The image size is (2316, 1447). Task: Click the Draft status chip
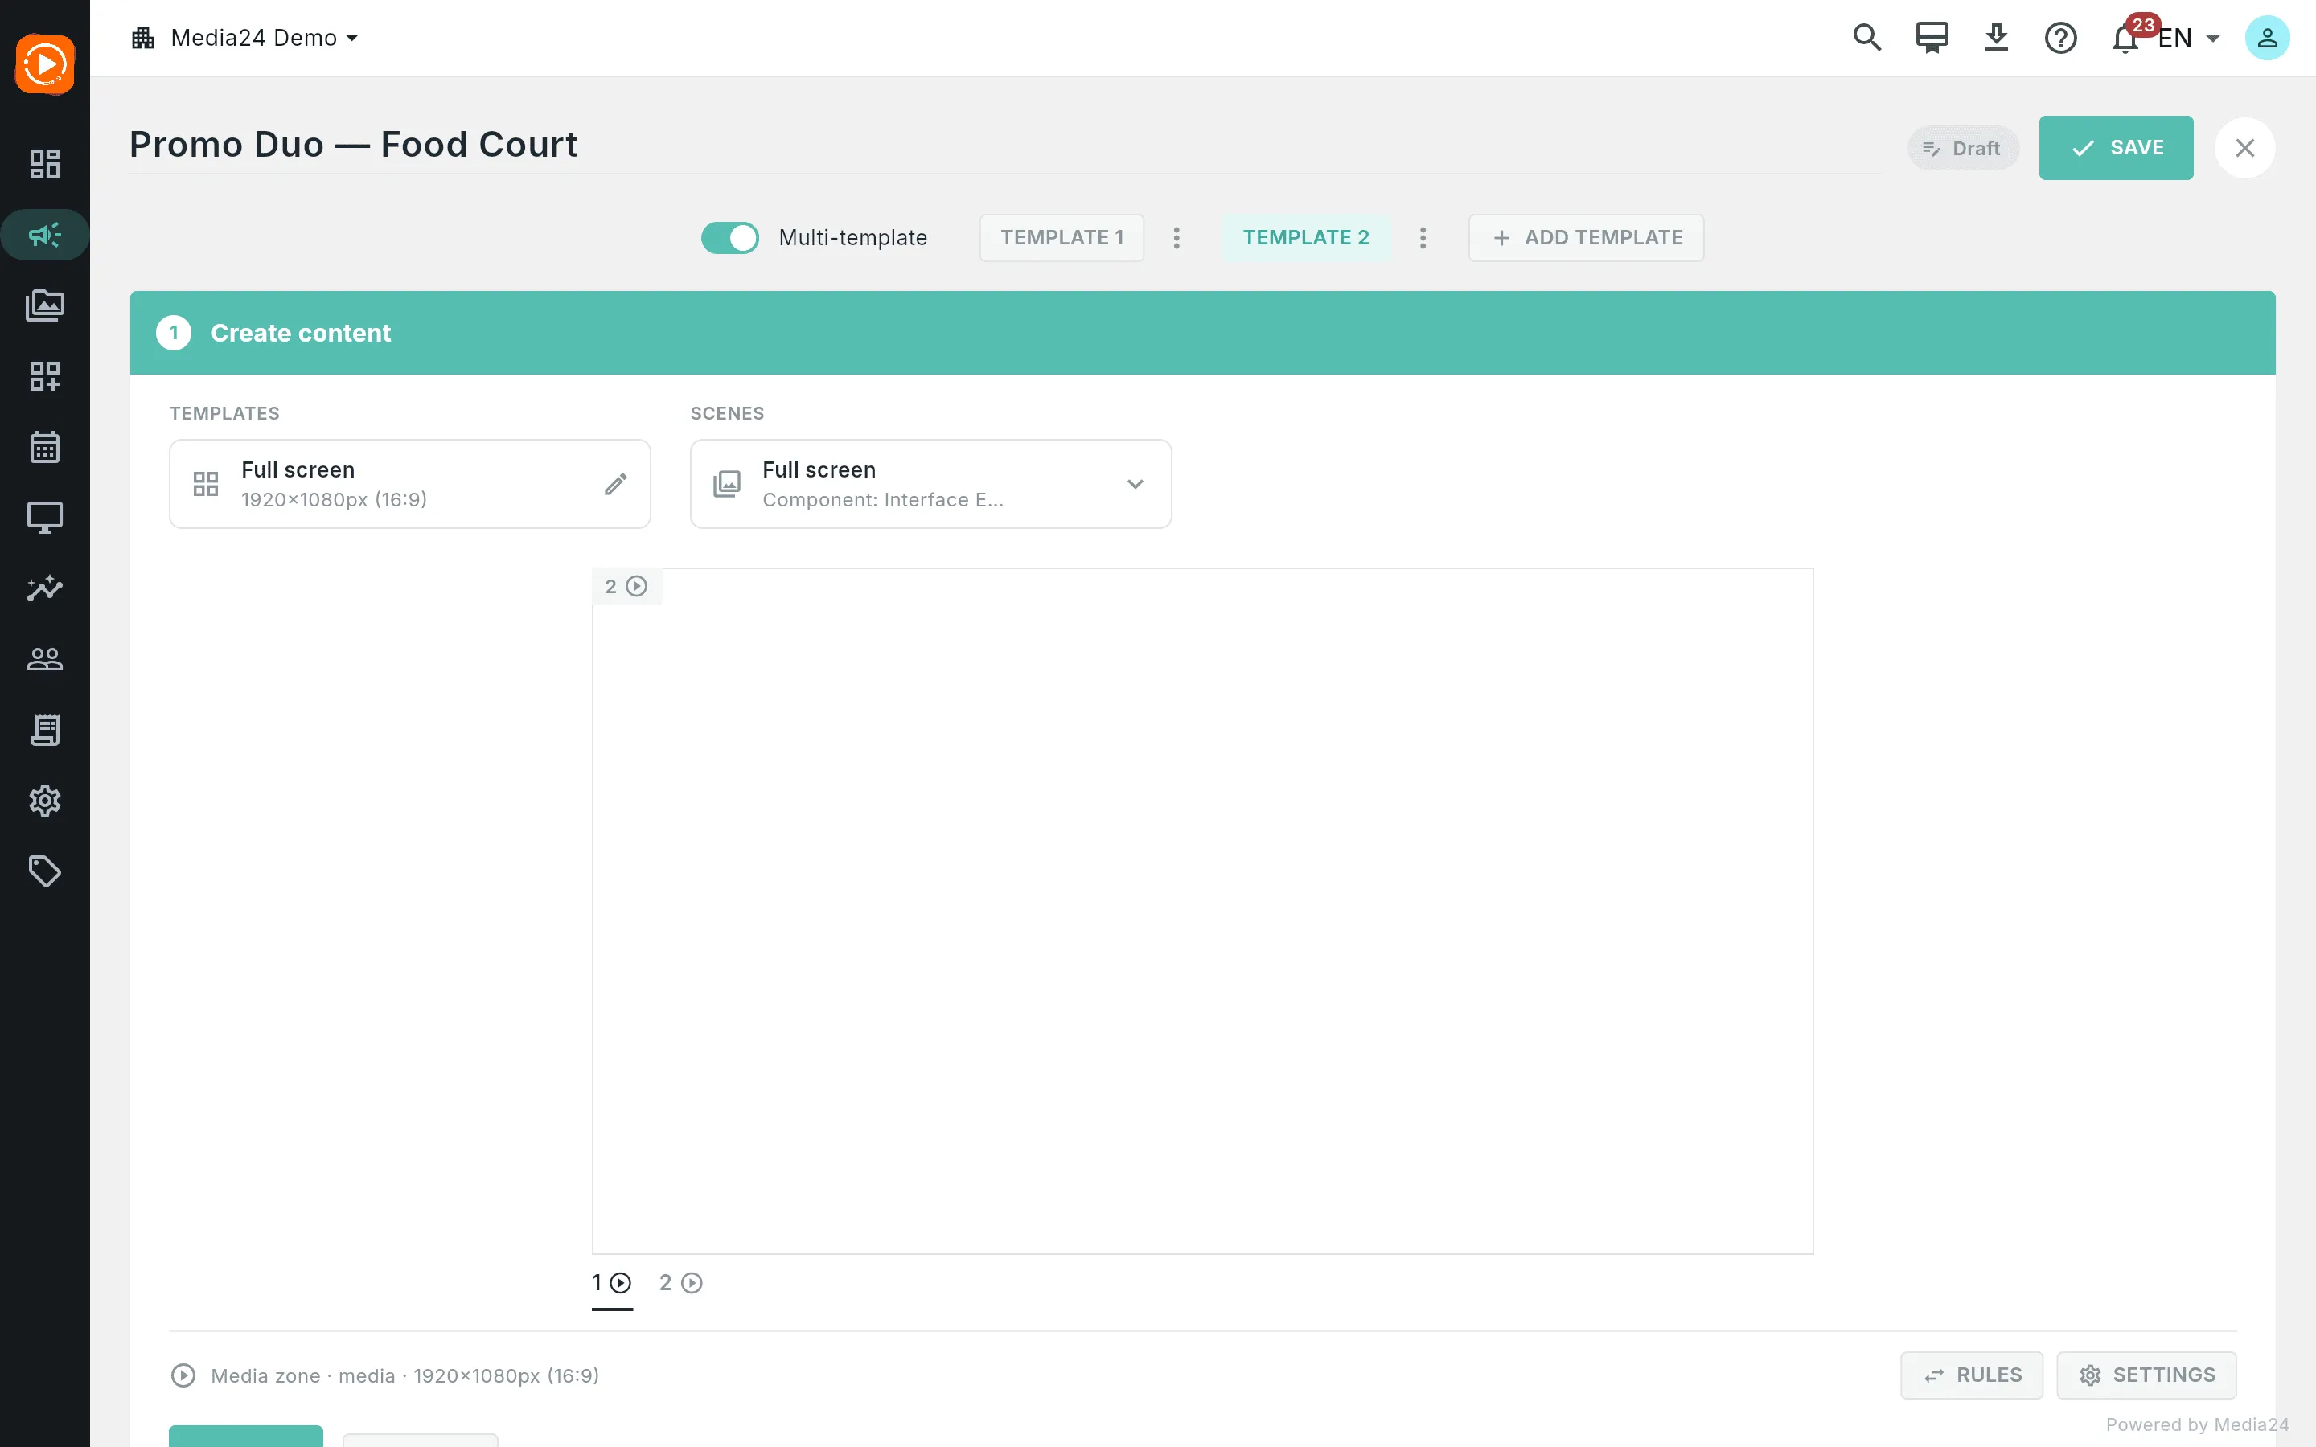(x=1963, y=149)
